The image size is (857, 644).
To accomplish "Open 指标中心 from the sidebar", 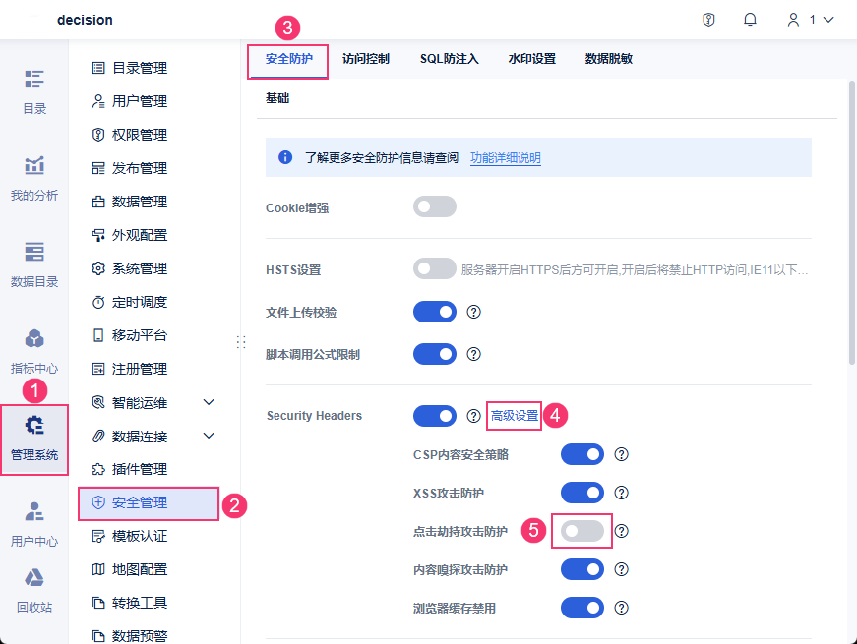I will [x=34, y=350].
